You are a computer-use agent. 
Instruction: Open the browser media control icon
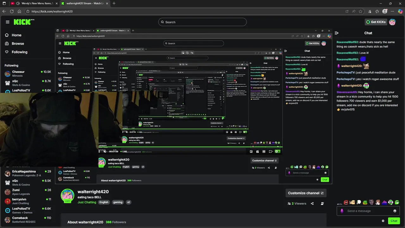click(370, 11)
